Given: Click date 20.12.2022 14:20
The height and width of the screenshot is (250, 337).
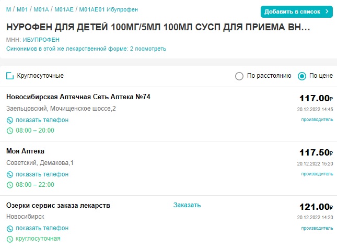Looking at the screenshot, I should pos(315,218).
